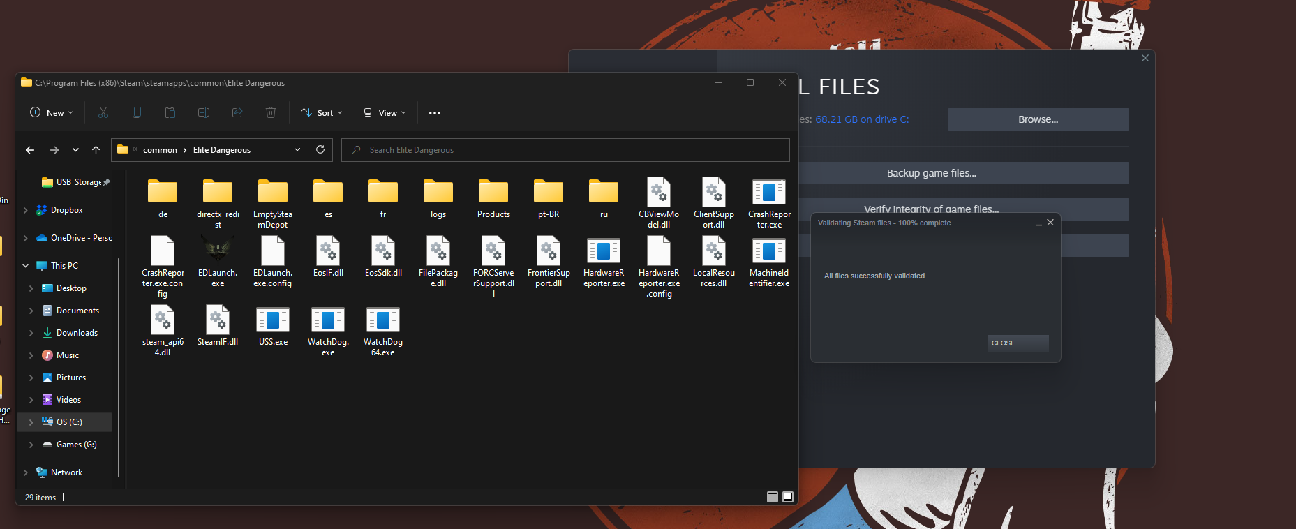Viewport: 1296px width, 529px height.
Task: Click the Copy icon in Explorer toolbar
Action: point(137,112)
